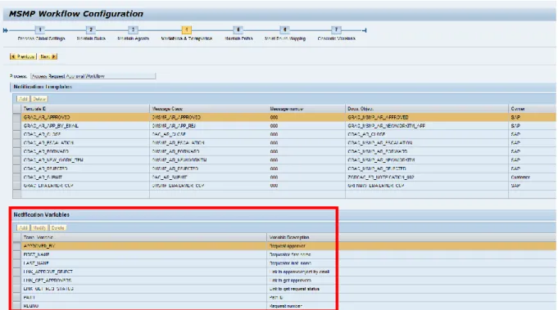Click description 'Link to get request status'
558x310 pixels.
point(294,289)
